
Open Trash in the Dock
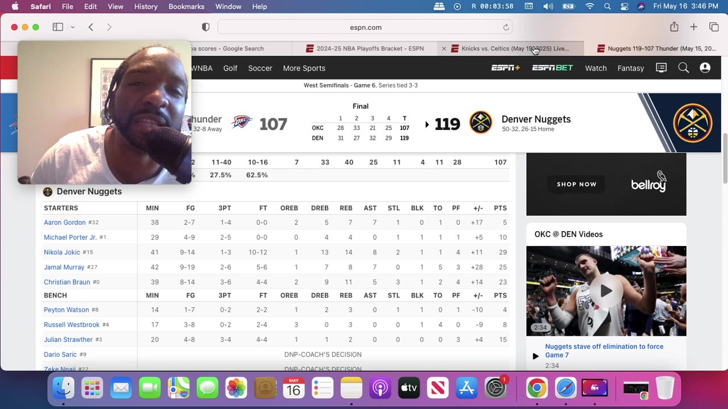664,388
